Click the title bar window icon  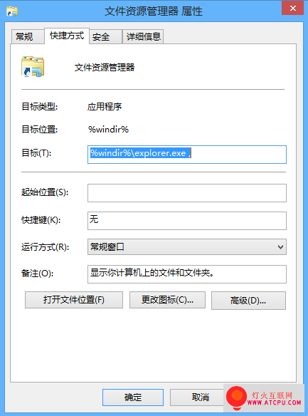tap(12, 11)
